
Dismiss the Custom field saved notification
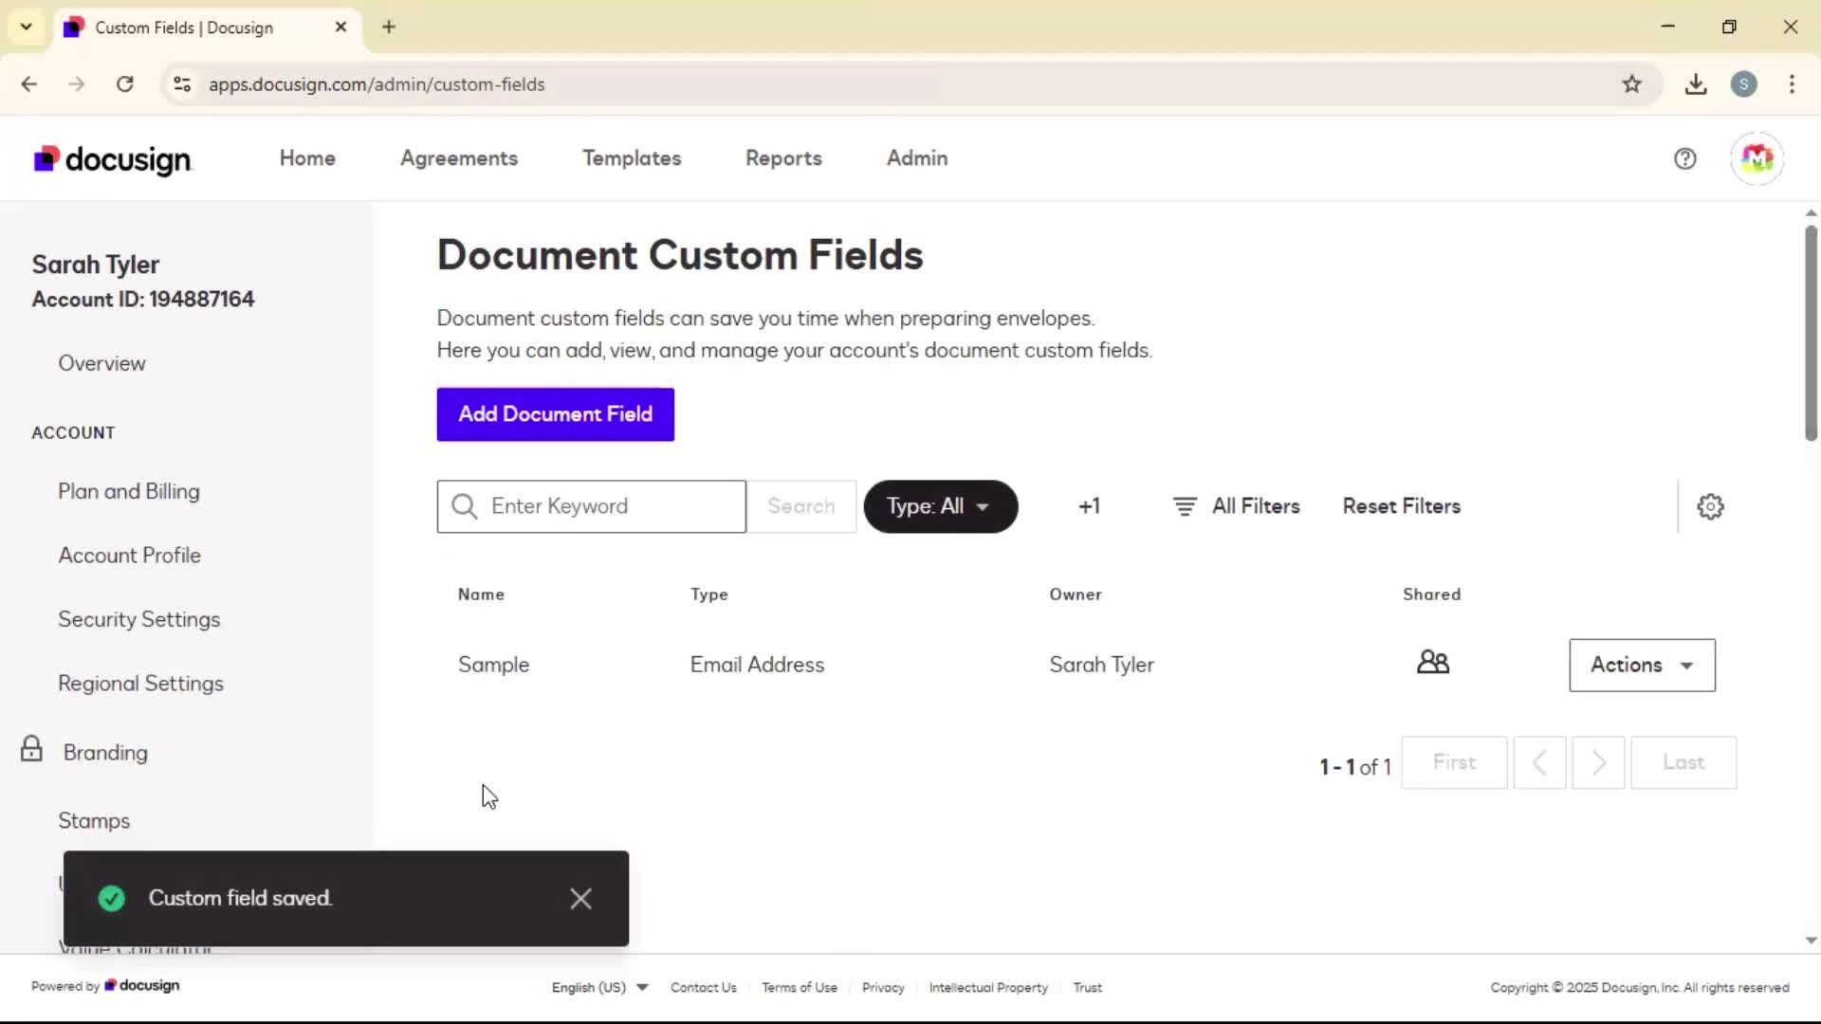tap(580, 899)
